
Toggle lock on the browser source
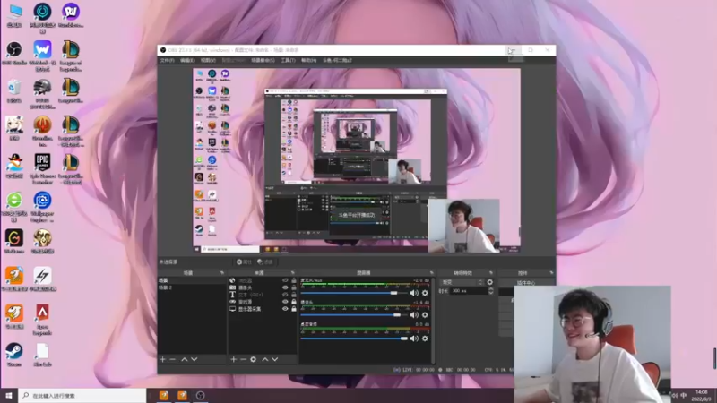(x=294, y=280)
